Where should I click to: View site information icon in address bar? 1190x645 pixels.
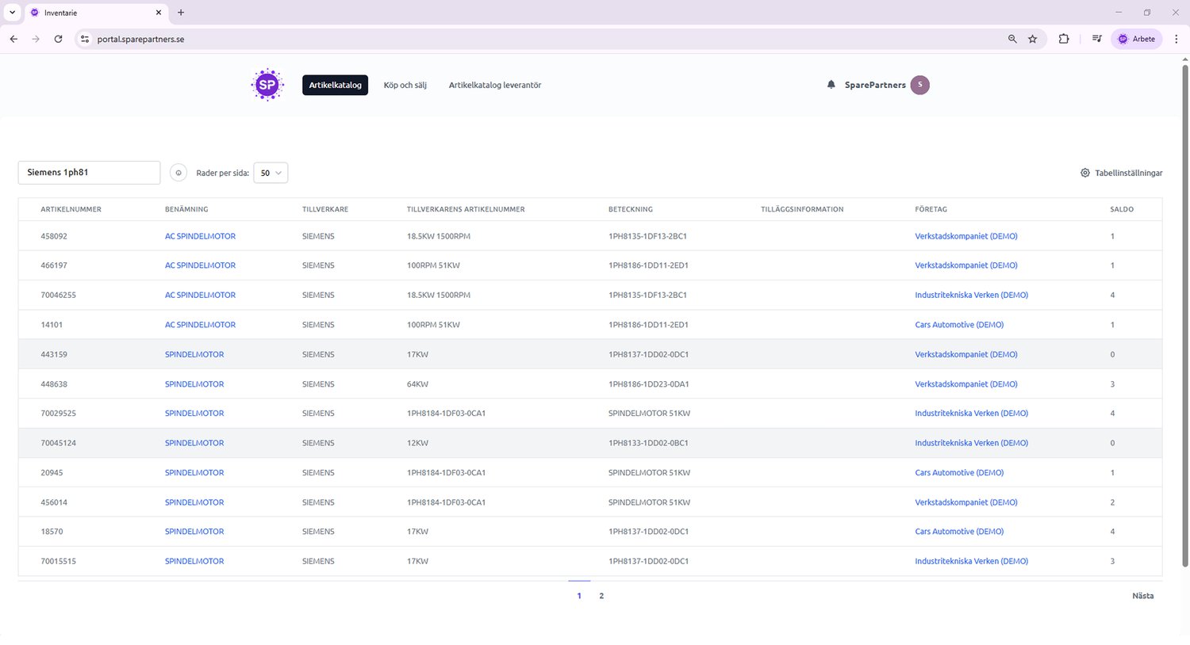pos(85,39)
